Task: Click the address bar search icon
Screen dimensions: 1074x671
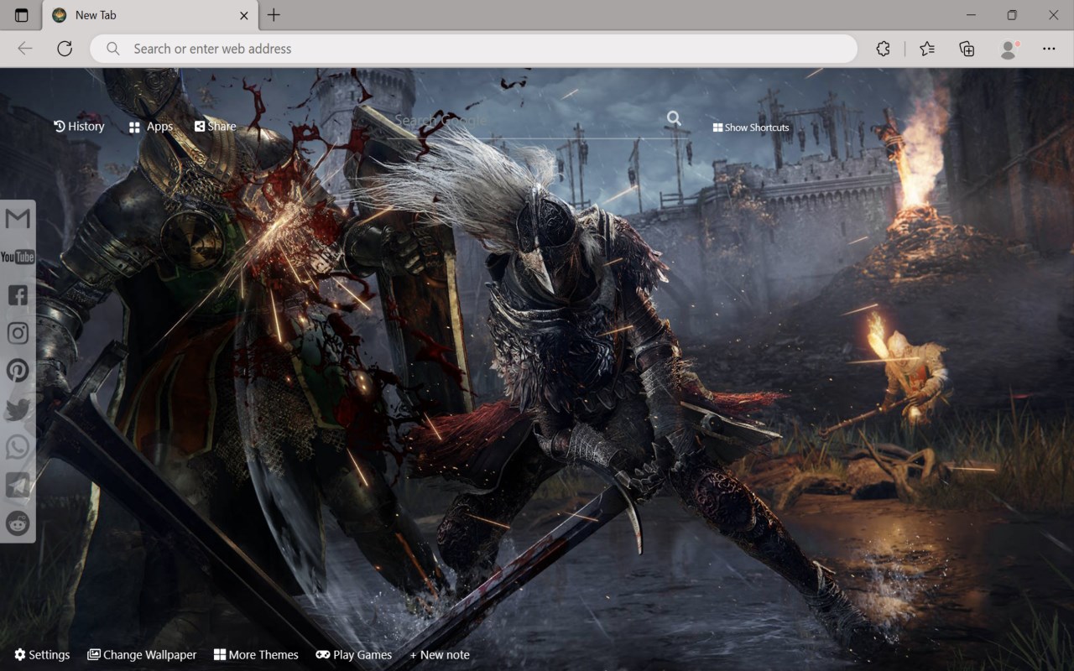Action: 112,49
